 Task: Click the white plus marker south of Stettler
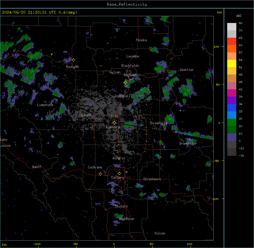(x=180, y=110)
